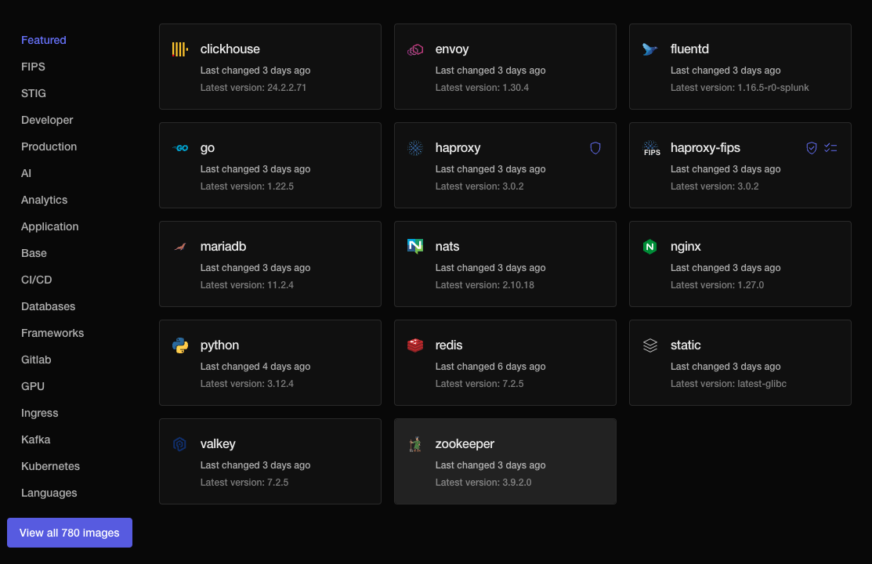Select the GPU category in the sidebar
Viewport: 872px width, 564px height.
[x=33, y=386]
